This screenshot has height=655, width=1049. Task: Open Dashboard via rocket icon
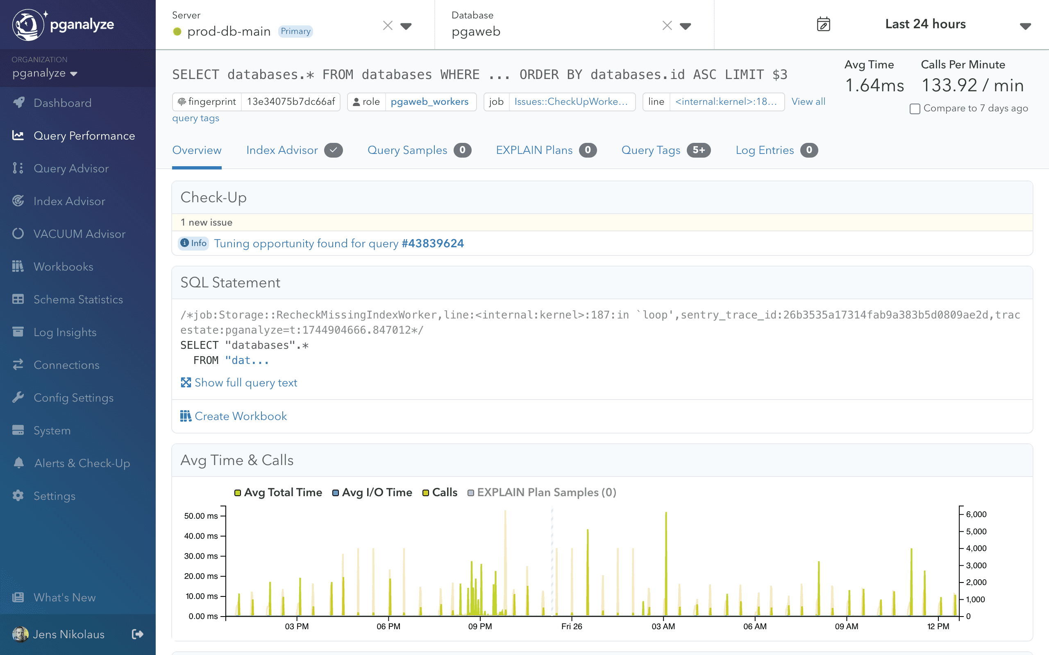(x=18, y=103)
